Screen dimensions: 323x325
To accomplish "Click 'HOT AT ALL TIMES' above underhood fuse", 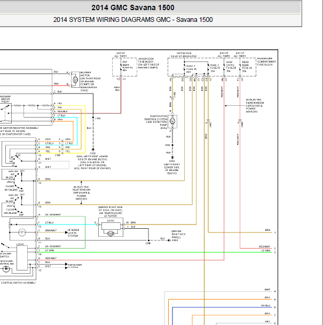I will click(121, 55).
